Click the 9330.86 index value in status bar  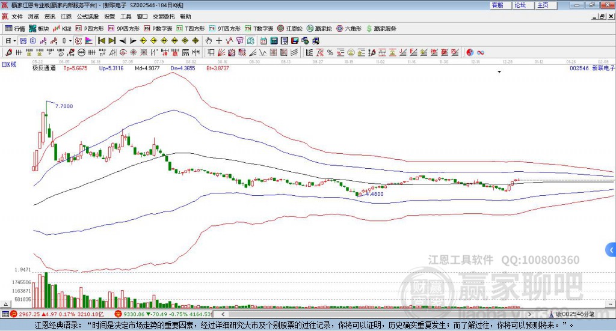(134, 314)
